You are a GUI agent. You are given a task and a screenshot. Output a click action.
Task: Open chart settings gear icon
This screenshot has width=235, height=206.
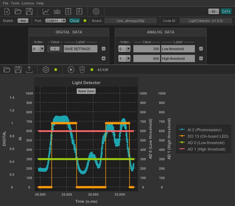pos(46,70)
